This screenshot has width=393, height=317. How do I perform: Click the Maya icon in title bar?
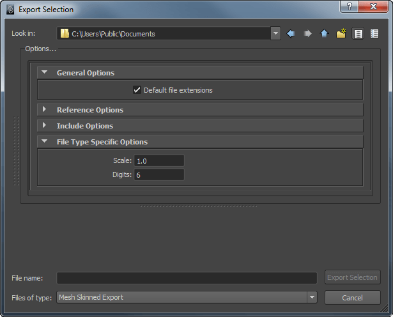click(x=10, y=10)
